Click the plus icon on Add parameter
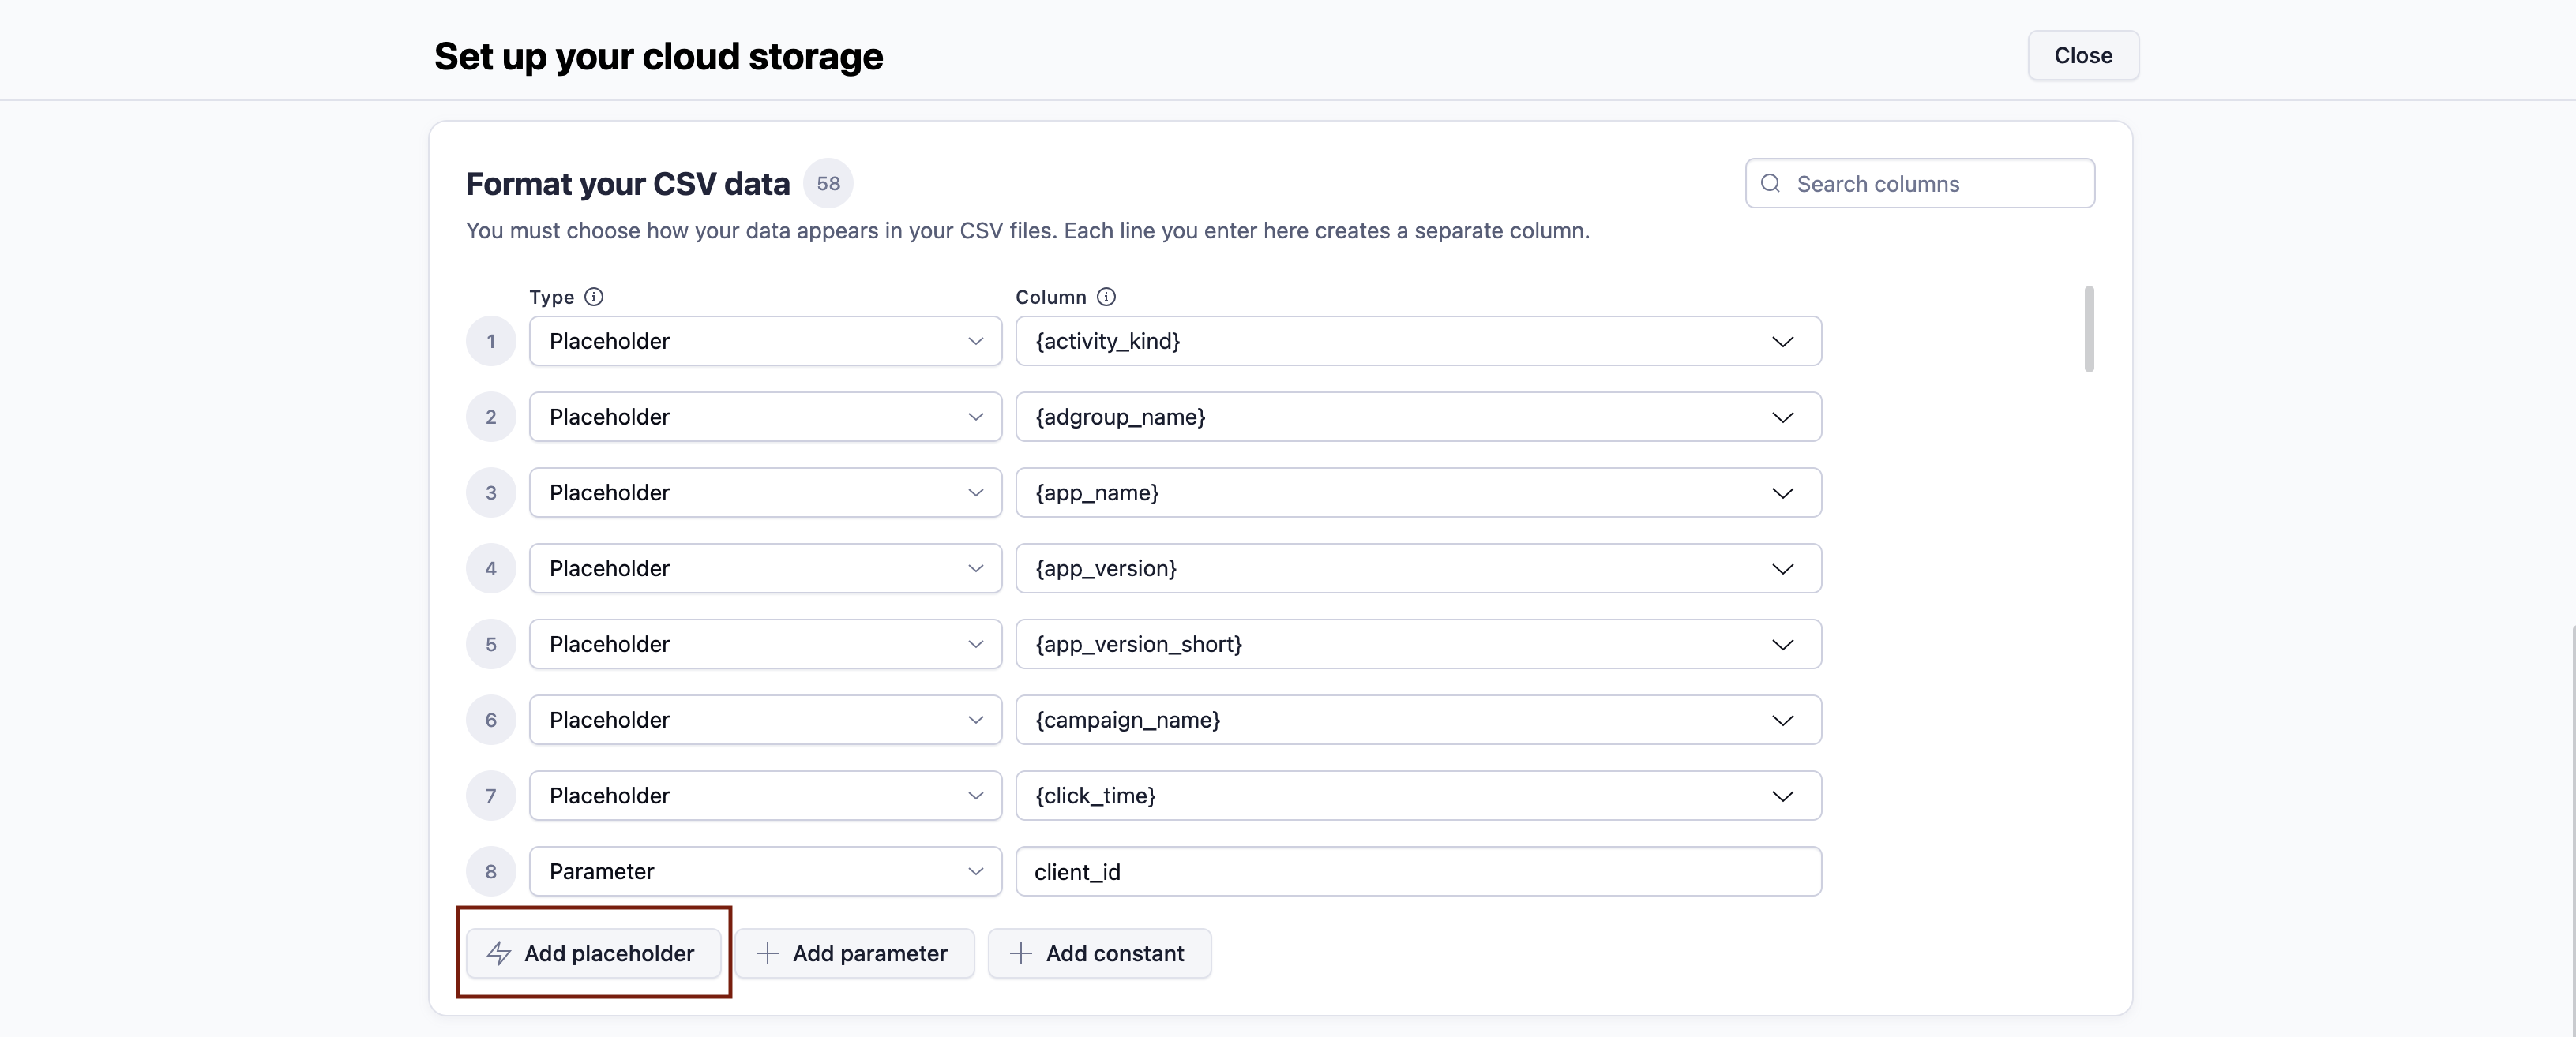Image resolution: width=2576 pixels, height=1037 pixels. coord(767,953)
